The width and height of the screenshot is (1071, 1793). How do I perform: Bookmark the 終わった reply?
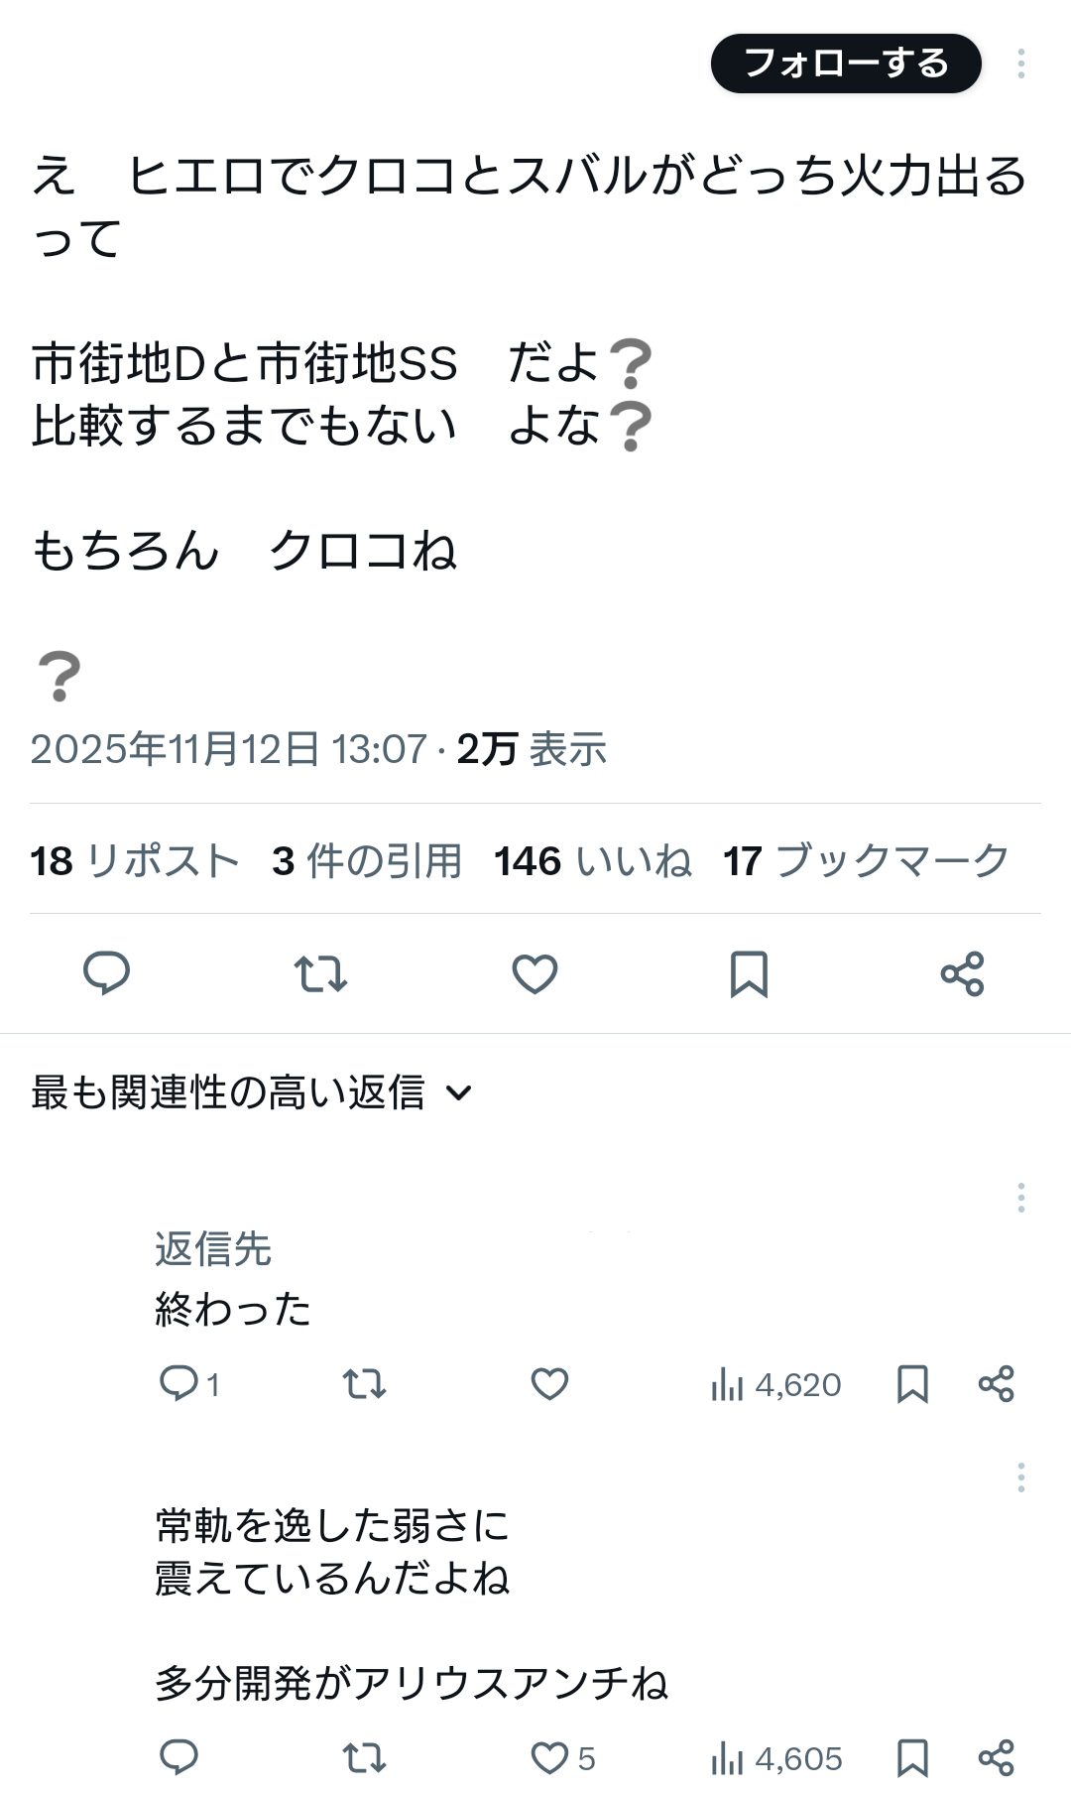(912, 1383)
